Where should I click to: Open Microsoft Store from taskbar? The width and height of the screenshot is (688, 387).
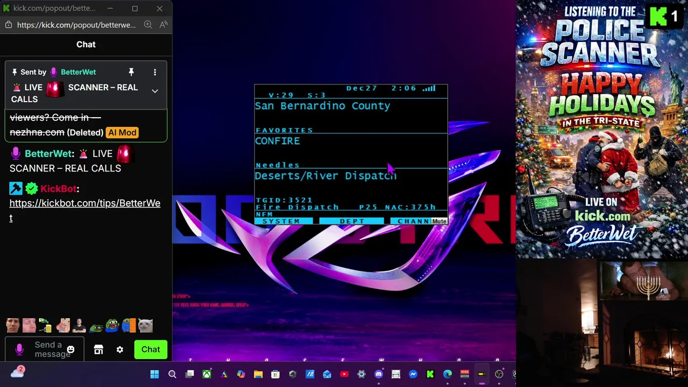(x=275, y=374)
